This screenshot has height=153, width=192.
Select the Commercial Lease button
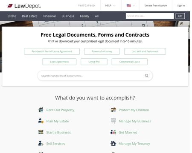click(130, 62)
